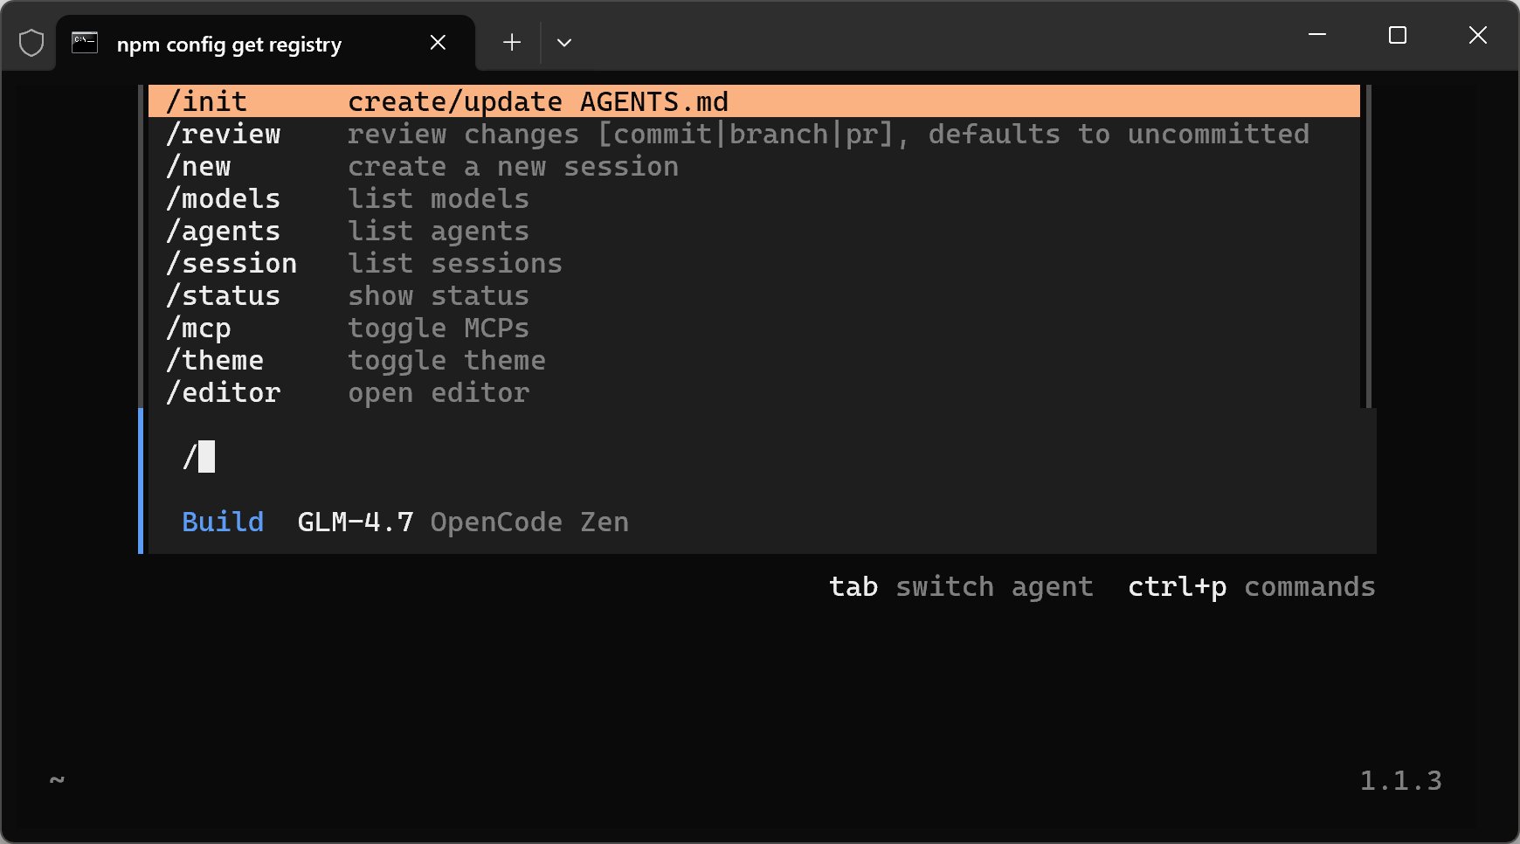The image size is (1520, 844).
Task: Click the terminal icon on the tab
Action: tap(85, 43)
